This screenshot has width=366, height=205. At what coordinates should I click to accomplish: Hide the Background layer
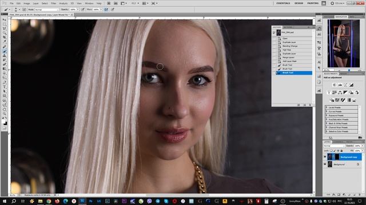325,165
